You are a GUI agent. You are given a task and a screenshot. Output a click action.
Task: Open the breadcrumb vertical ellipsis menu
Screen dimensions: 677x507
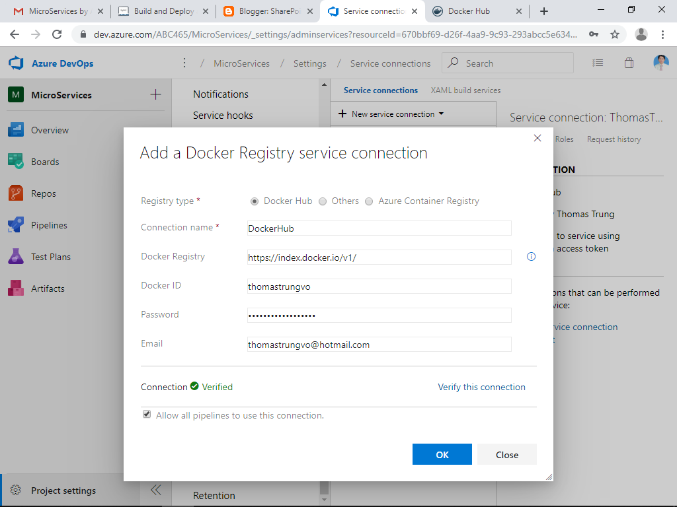(184, 63)
